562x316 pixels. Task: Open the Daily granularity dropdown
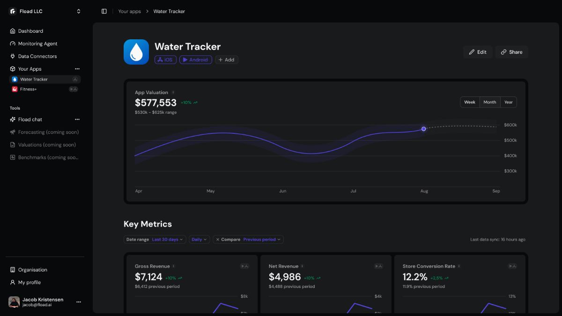click(x=199, y=239)
